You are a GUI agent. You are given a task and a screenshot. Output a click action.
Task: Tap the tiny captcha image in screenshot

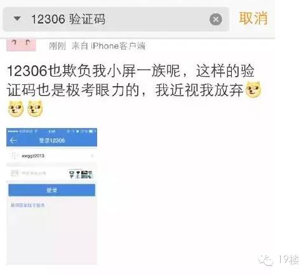point(81,174)
